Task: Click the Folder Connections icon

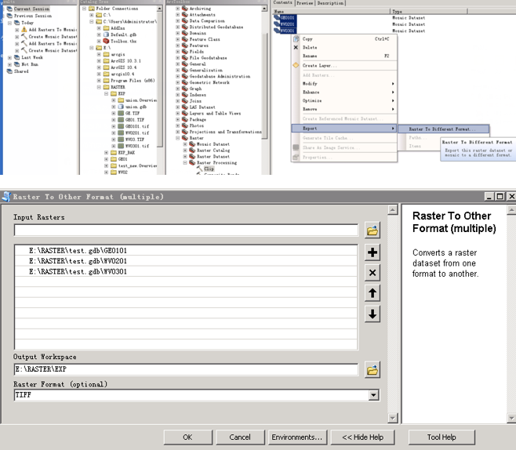Action: point(92,9)
